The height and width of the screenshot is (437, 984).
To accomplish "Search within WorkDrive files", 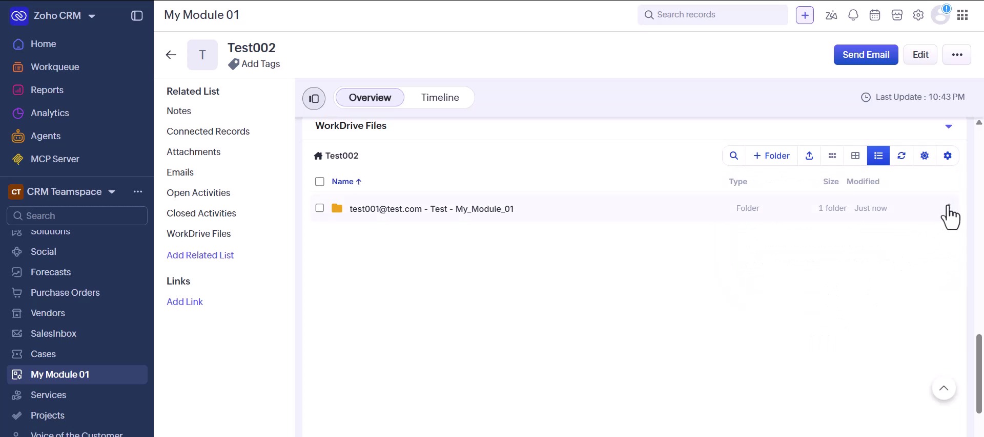I will pyautogui.click(x=734, y=156).
